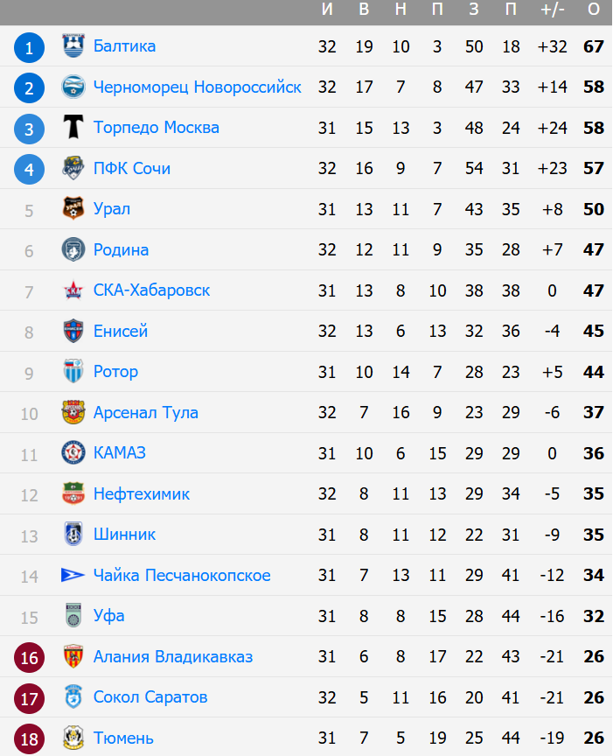Open the Нефтехимик team link
This screenshot has width=613, height=756.
(142, 493)
